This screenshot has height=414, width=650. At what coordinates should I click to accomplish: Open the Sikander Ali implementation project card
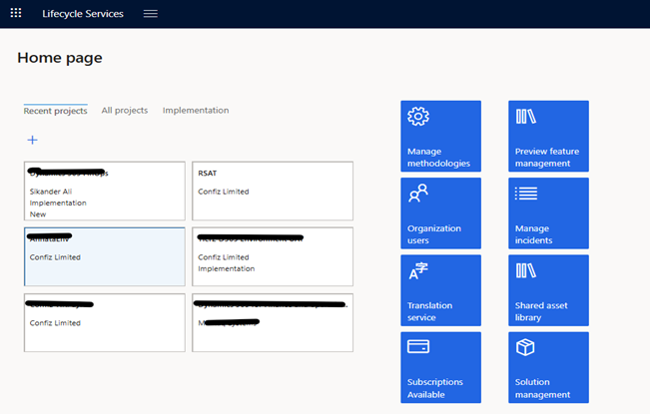tap(105, 191)
